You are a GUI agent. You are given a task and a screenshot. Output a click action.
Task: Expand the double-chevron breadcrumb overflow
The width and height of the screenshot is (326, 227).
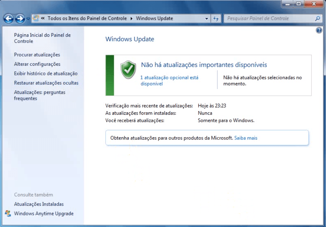pos(43,18)
